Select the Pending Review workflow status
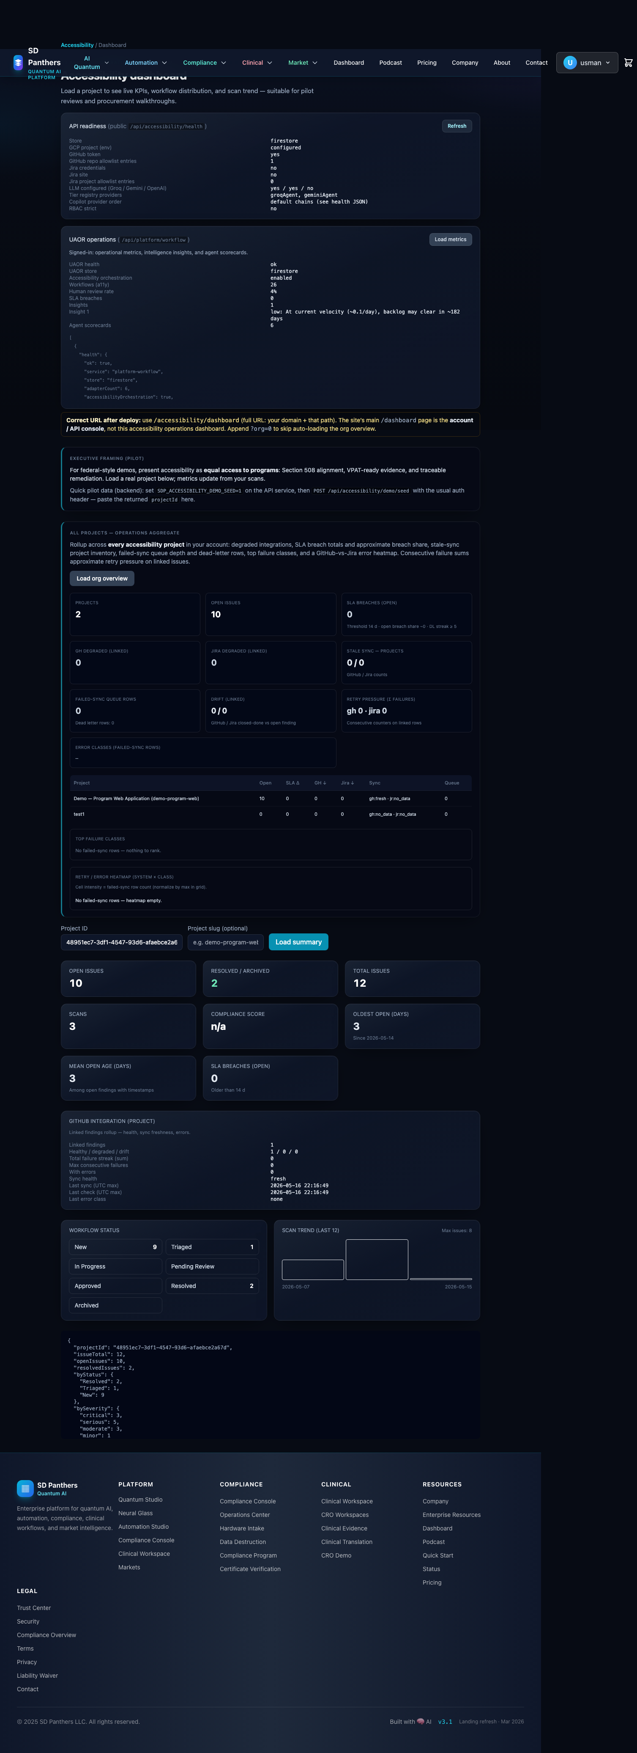This screenshot has width=637, height=1753. pyautogui.click(x=212, y=1266)
